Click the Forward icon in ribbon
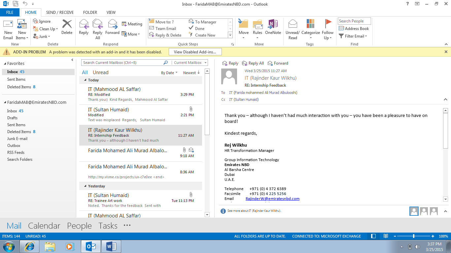 tap(112, 25)
